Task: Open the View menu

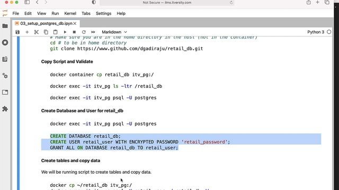Action: [x=41, y=13]
